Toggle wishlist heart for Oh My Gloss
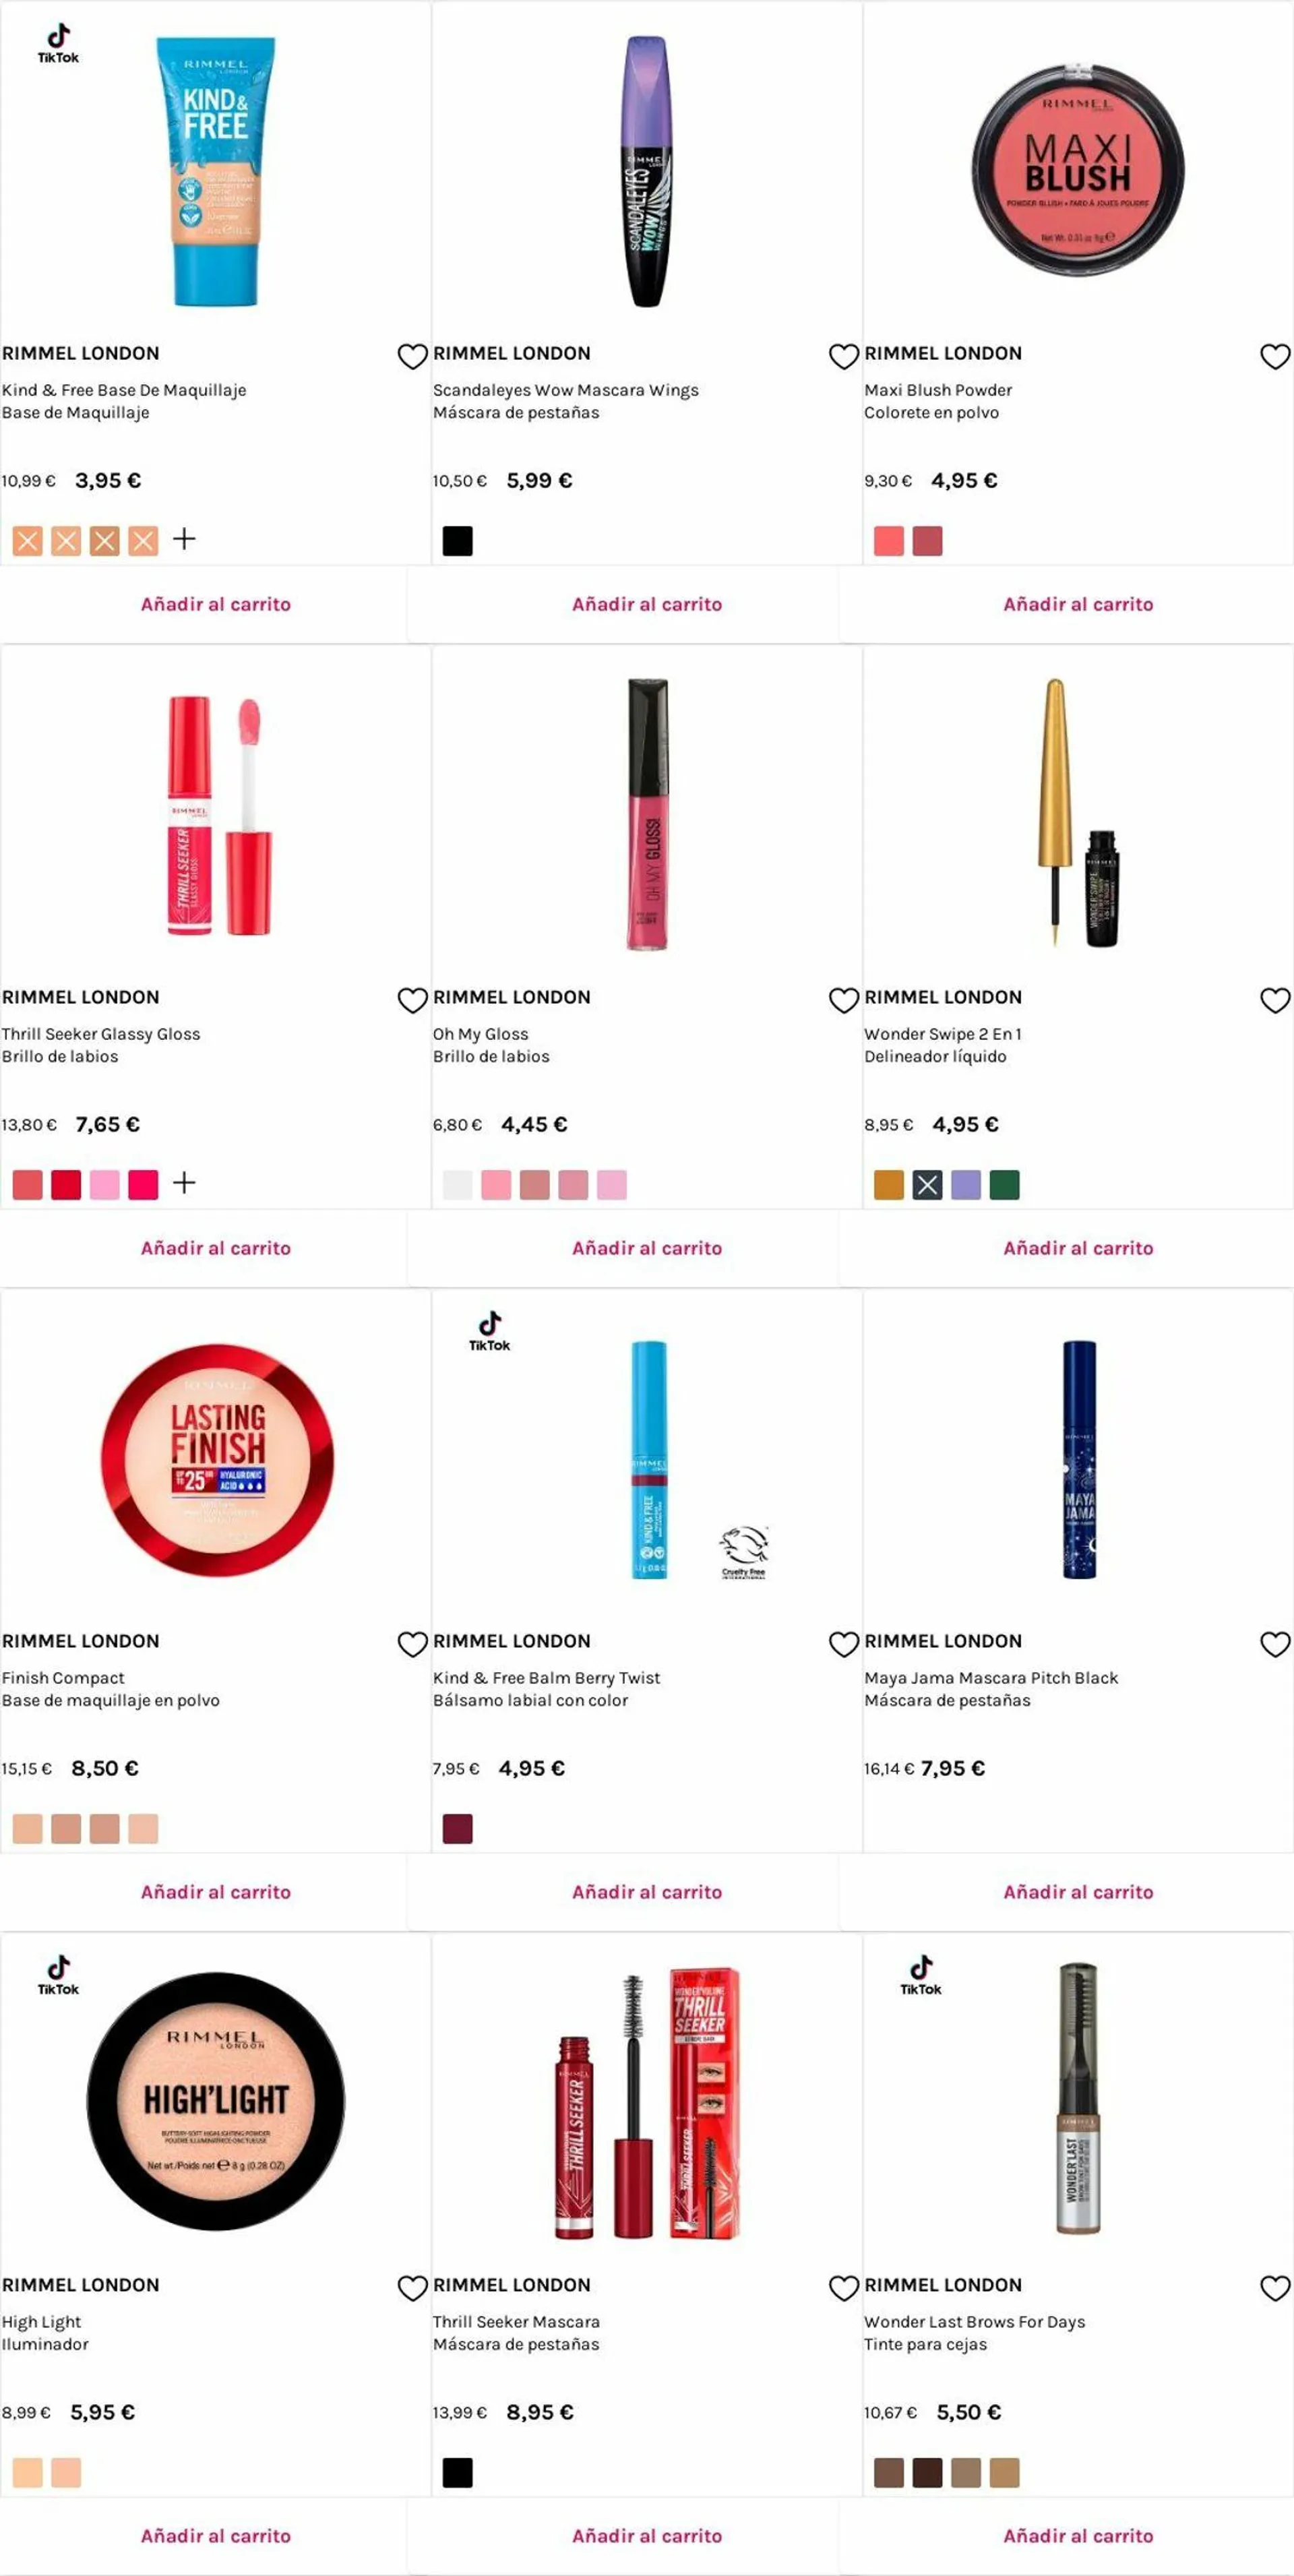Image resolution: width=1294 pixels, height=2576 pixels. point(843,1000)
